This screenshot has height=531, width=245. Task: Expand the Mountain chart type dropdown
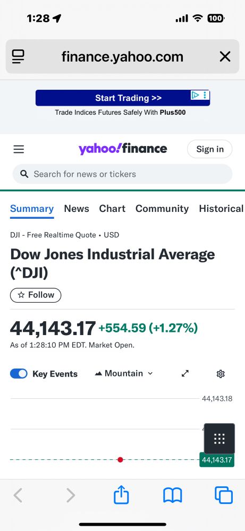(x=124, y=373)
